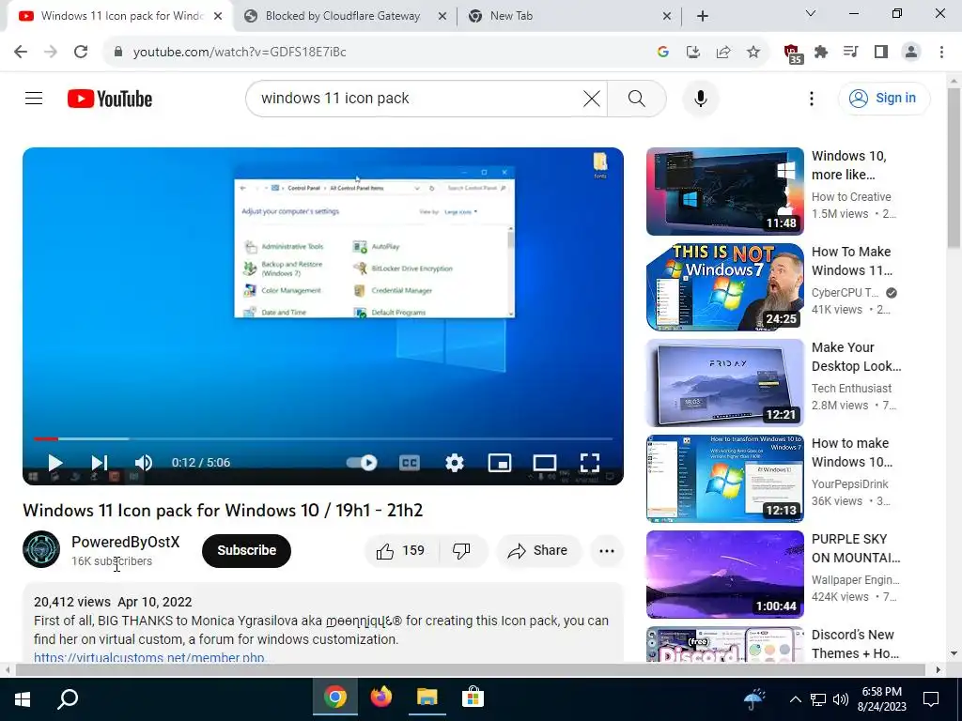Open 'Make Your Desktop Look' video title
Screen dimensions: 962x721
pos(856,357)
